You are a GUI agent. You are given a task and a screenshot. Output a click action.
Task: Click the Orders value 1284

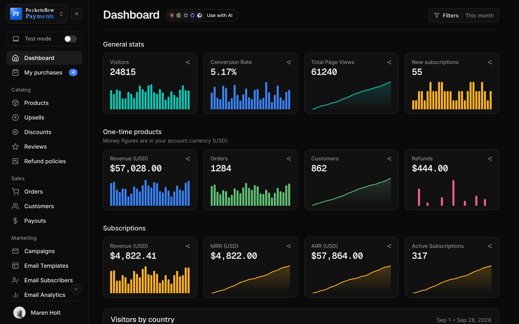tap(221, 168)
